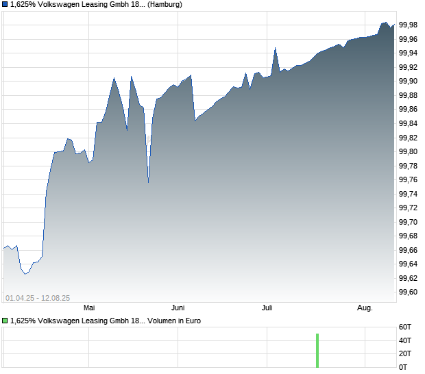The height and width of the screenshot is (374, 425).
Task: Click the 'Mai' axis label
Action: click(89, 308)
